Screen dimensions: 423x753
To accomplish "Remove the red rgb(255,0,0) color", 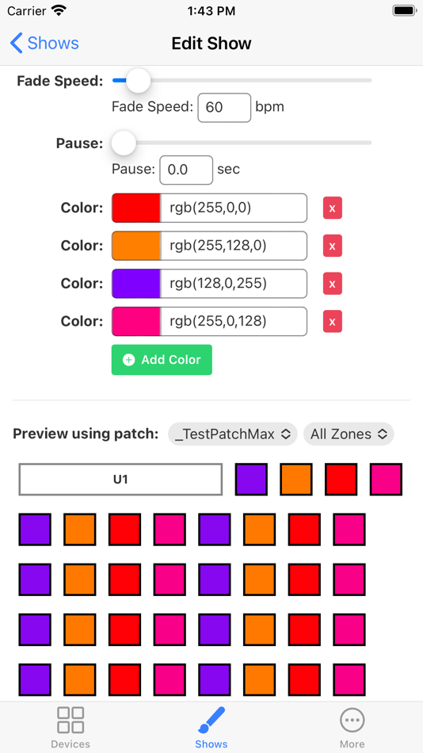I will click(x=332, y=208).
